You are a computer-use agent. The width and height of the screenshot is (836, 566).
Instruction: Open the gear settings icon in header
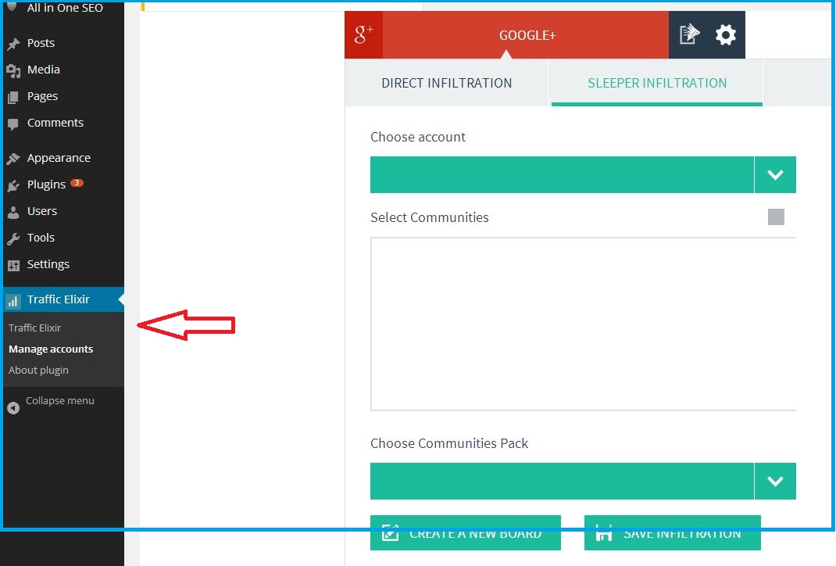coord(726,35)
